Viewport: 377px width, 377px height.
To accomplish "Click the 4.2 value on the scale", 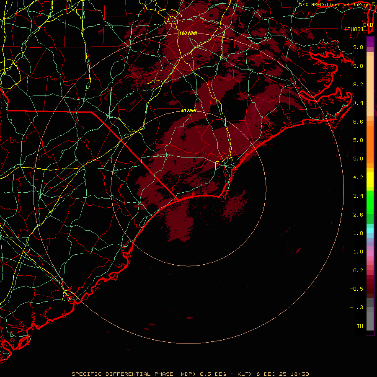I will point(358,178).
